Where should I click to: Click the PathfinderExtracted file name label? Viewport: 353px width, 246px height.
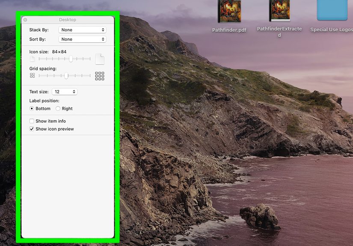click(279, 32)
